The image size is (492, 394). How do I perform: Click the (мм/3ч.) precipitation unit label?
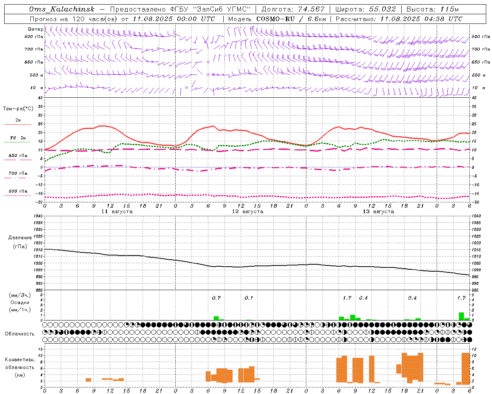[x=20, y=295]
